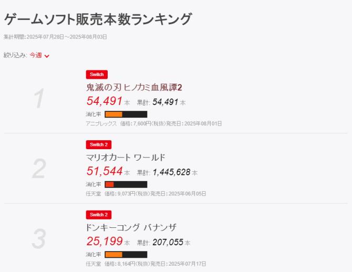
Task: Click the Switch 2 badge above ドンキーコング バナンザ
Action: pyautogui.click(x=98, y=215)
